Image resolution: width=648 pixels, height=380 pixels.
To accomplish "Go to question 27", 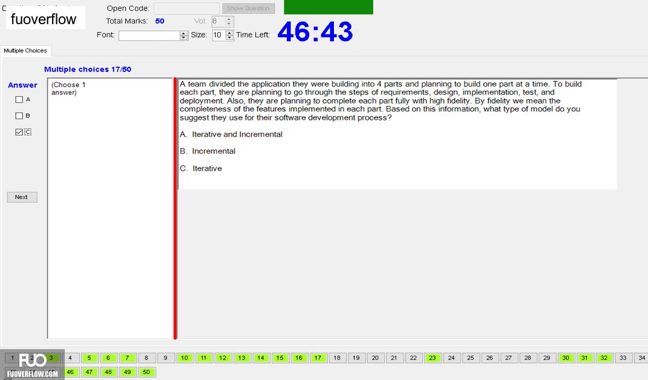I will (x=509, y=358).
